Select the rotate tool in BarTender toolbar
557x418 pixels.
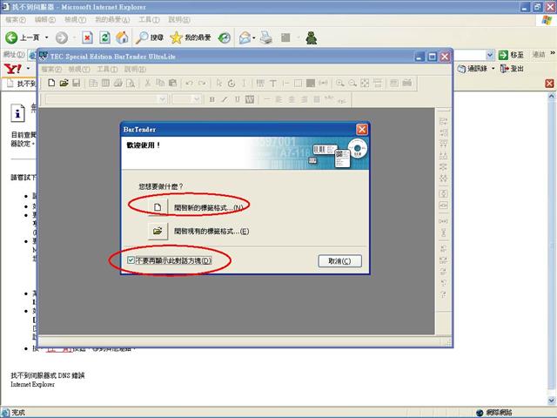click(x=232, y=83)
